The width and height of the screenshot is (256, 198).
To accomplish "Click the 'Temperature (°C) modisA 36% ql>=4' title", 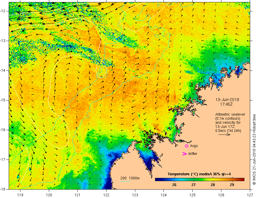I will [199, 174].
